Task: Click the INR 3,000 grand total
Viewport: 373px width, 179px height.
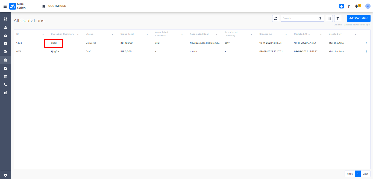Action: (x=126, y=51)
